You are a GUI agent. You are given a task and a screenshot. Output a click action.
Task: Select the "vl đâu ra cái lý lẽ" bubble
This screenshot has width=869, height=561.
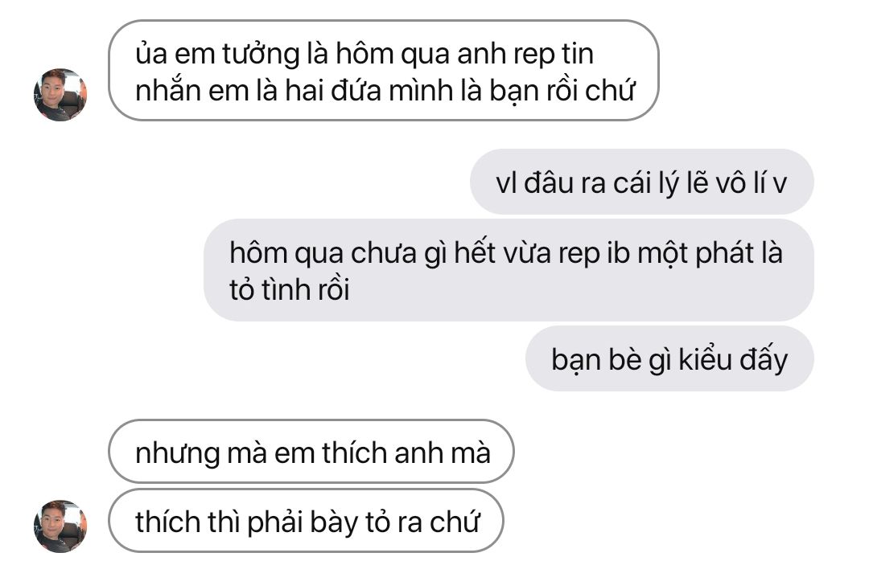[x=642, y=182]
